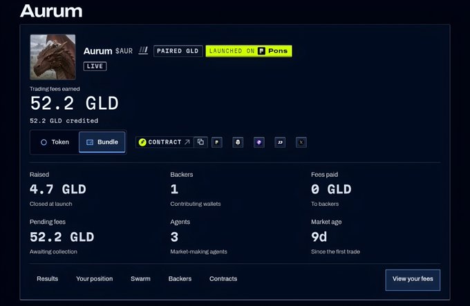
Task: Copy the contract address
Action: click(200, 142)
